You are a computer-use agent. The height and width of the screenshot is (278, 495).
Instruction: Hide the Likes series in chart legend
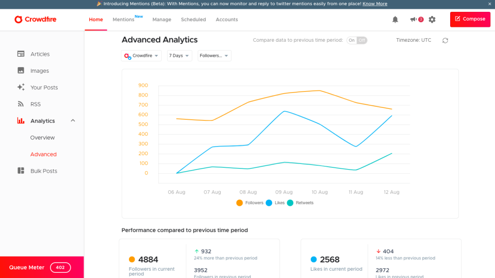[269, 203]
